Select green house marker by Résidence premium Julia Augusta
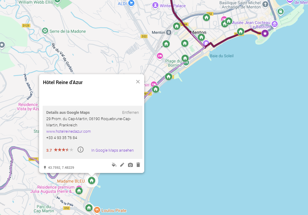 click(x=79, y=190)
